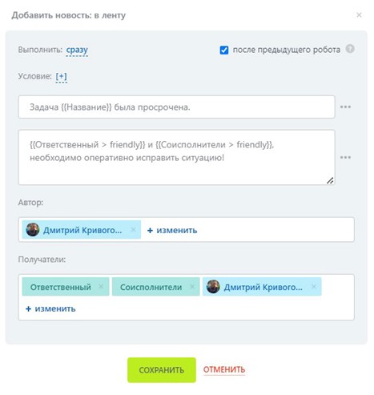This screenshot has width=374, height=395.
Task: Toggle 'после предыдущего робота' checkbox
Action: point(224,50)
